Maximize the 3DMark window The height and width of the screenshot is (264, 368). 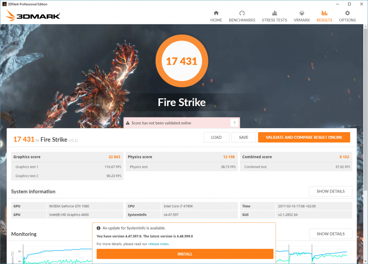pos(349,4)
